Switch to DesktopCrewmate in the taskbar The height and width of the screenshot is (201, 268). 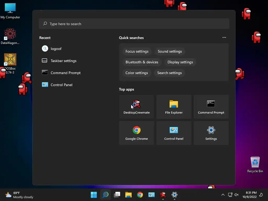coord(163,195)
